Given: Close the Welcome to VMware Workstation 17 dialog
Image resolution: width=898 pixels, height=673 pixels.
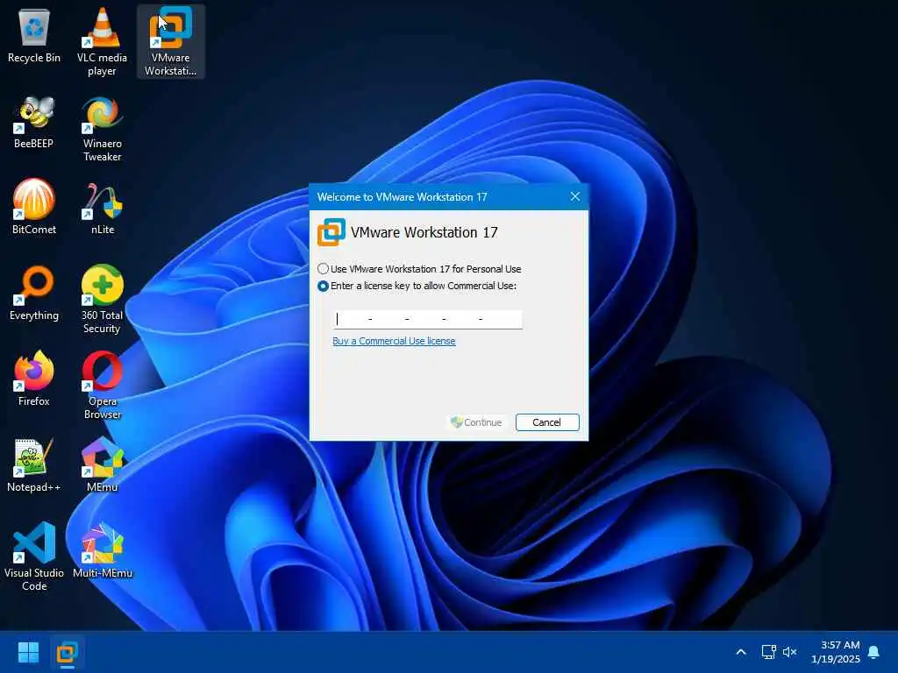Looking at the screenshot, I should [x=575, y=197].
